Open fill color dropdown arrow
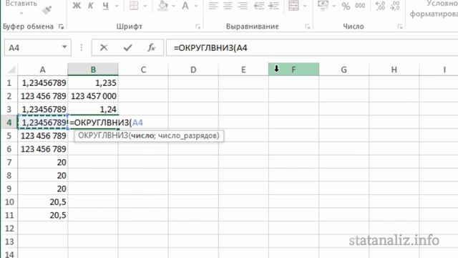 pyautogui.click(x=173, y=6)
